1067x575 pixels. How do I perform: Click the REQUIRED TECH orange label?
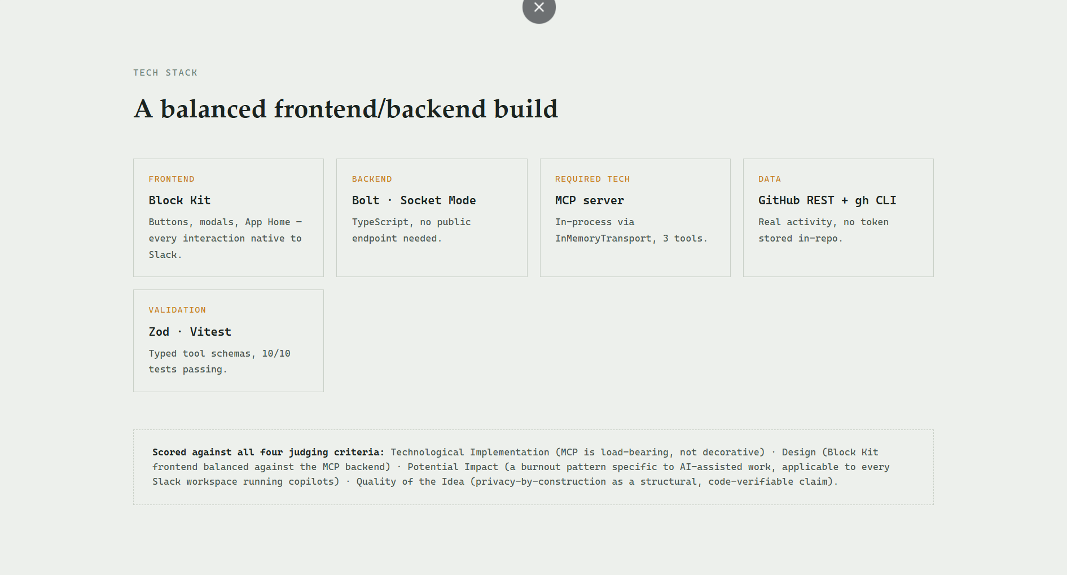[x=592, y=179]
